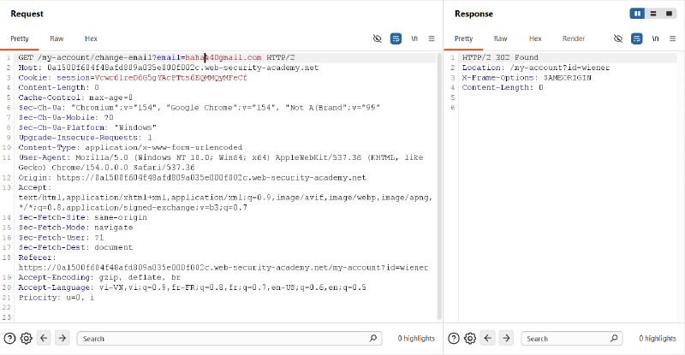This screenshot has width=685, height=355.
Task: Click the Location header in Response
Action: [536, 68]
